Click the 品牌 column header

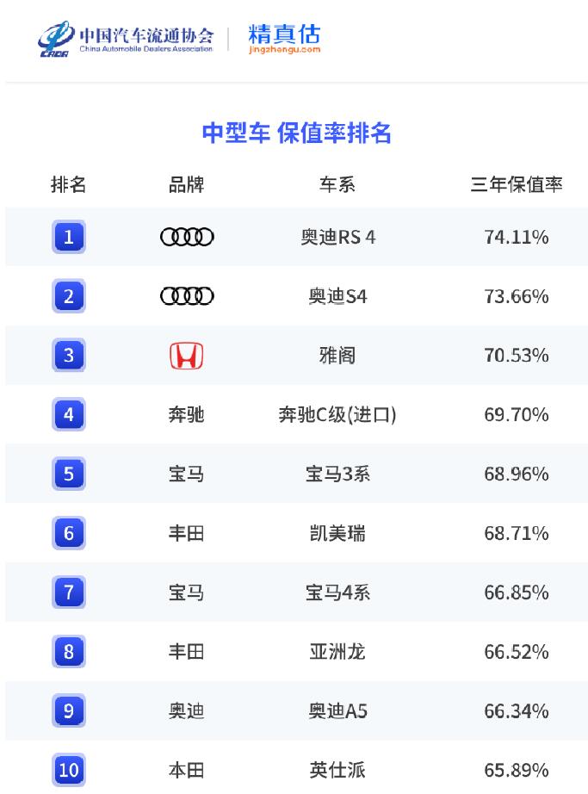point(187,184)
